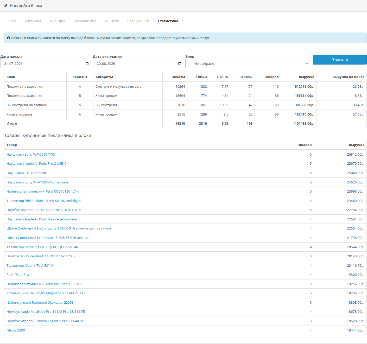Open Кофемашина De'Longhi Magnifica S link
Image resolution: width=367 pixels, height=344 pixels.
(46, 293)
